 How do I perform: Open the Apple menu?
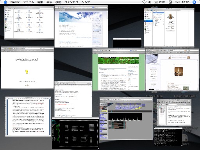[x=5, y=2]
